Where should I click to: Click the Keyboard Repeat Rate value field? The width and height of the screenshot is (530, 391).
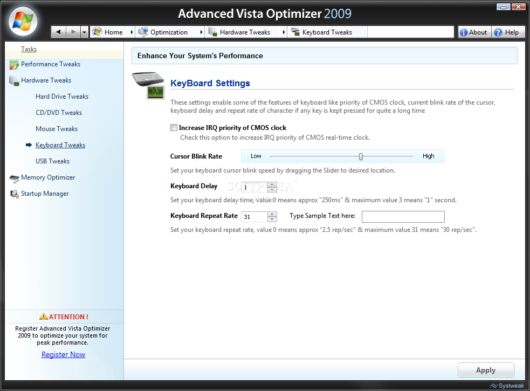[254, 217]
